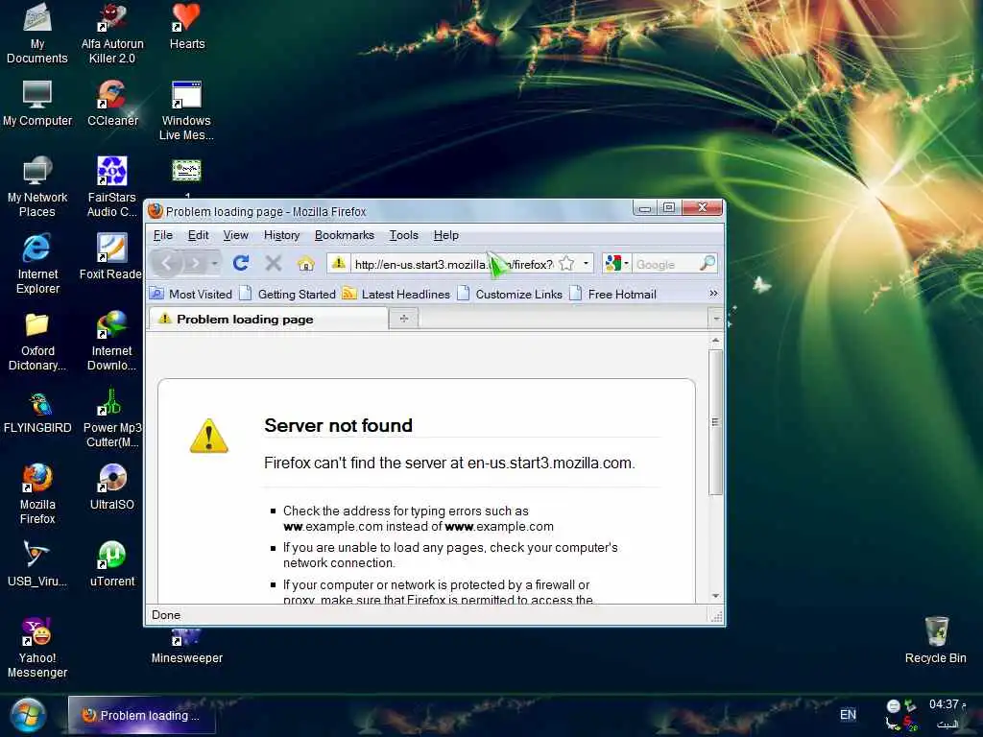The height and width of the screenshot is (737, 983).
Task: Click the Firefox Forward button
Action: pos(196,264)
